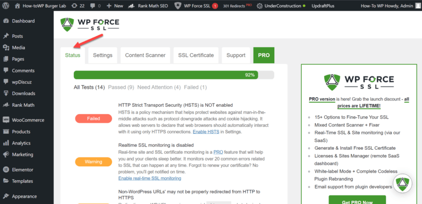
Task: Filter tests by Failed (1)
Action: [196, 87]
